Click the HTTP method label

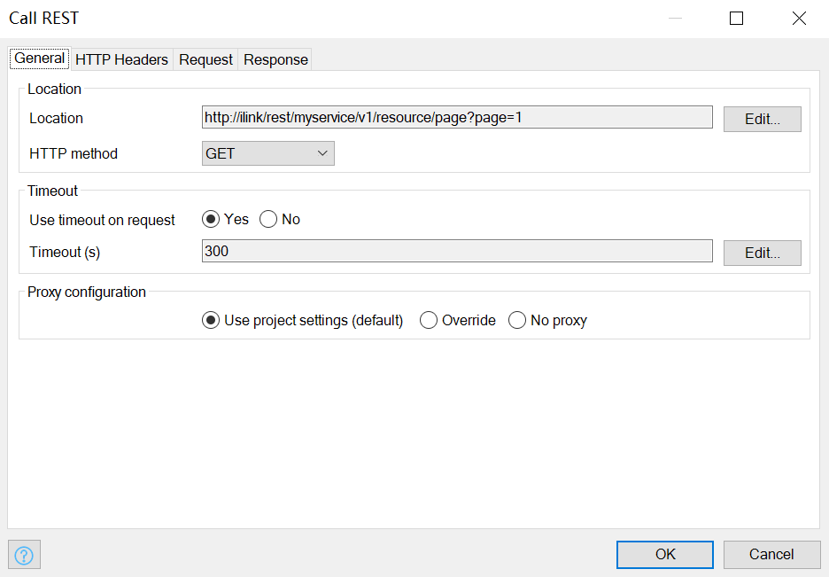[74, 154]
